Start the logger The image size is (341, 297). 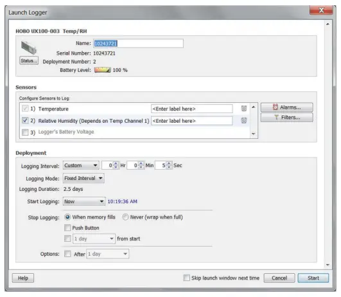pos(313,278)
